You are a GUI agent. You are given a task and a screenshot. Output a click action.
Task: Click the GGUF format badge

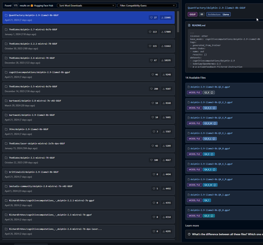coord(193,14)
